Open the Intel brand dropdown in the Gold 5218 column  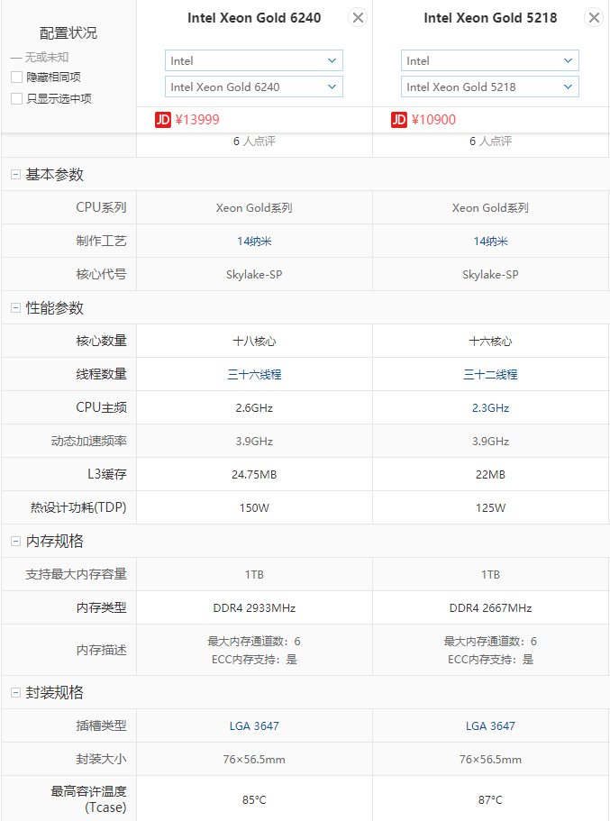point(490,60)
